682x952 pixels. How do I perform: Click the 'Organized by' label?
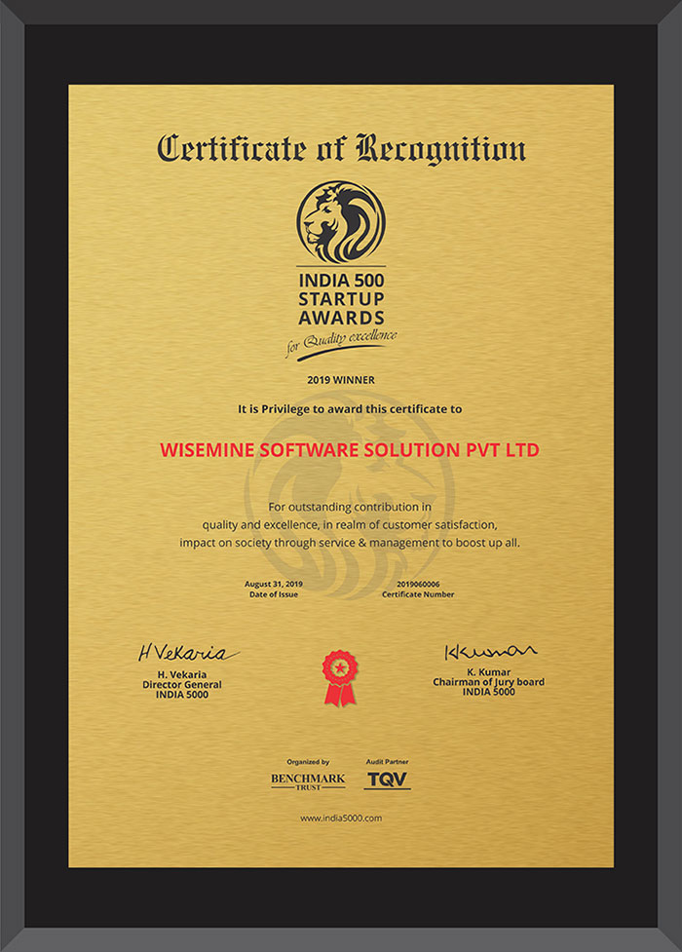pyautogui.click(x=308, y=762)
